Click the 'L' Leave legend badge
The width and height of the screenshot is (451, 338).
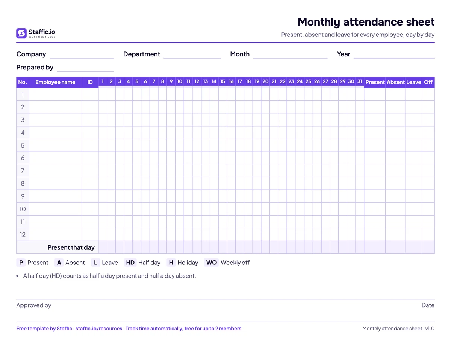tap(95, 263)
